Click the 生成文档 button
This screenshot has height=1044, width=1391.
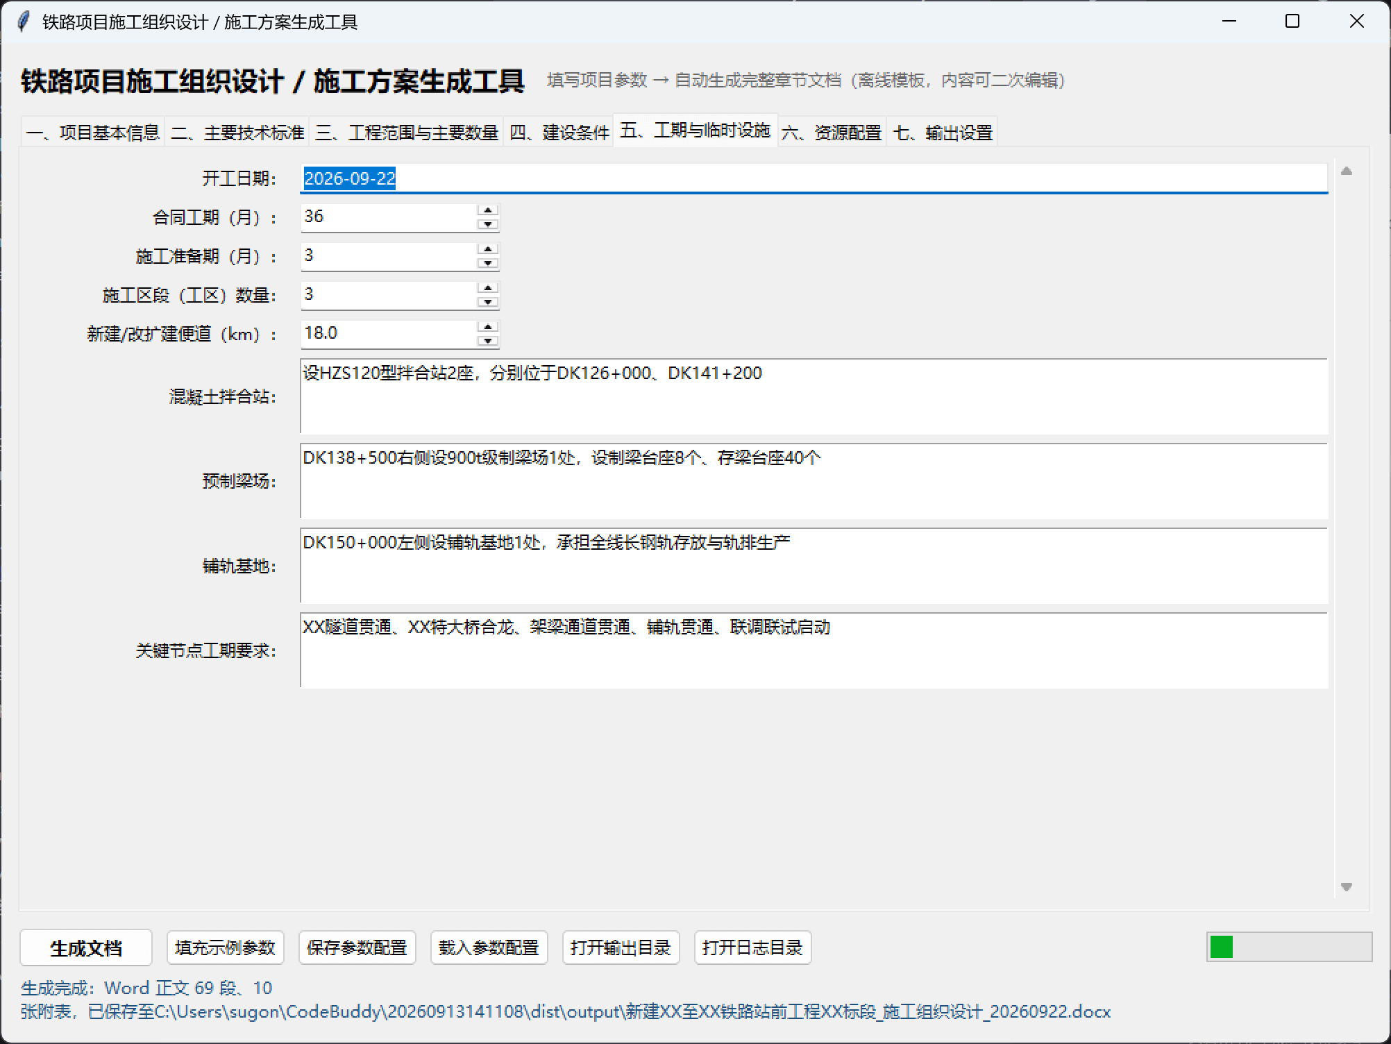86,948
